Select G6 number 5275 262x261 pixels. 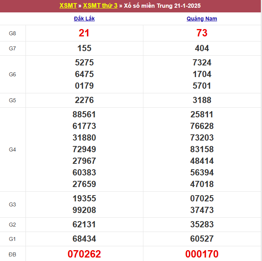click(x=84, y=63)
